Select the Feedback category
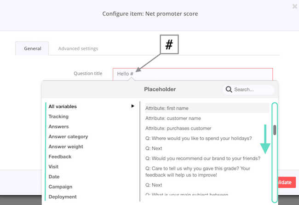 click(x=60, y=157)
